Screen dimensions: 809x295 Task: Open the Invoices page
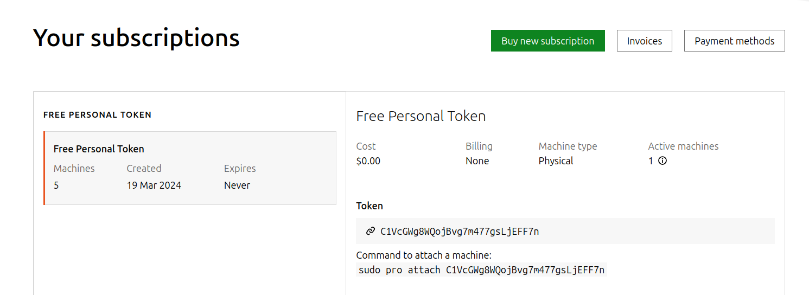point(644,41)
